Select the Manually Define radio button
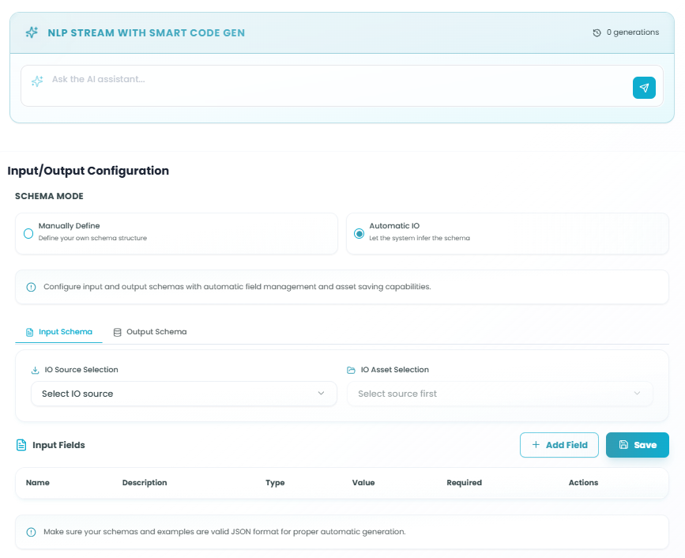This screenshot has width=685, height=558. [28, 233]
